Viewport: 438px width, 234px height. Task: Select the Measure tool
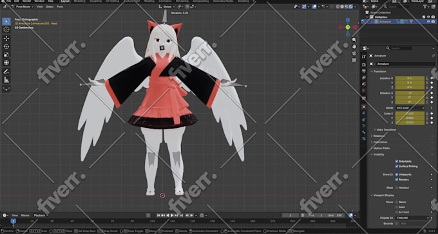point(6,80)
